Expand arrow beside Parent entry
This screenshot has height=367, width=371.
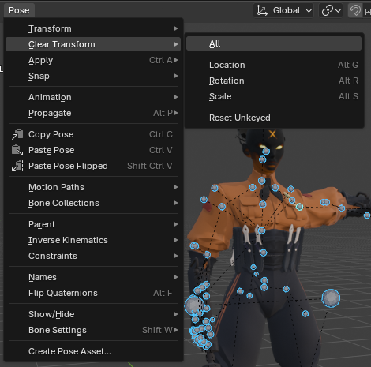[176, 224]
